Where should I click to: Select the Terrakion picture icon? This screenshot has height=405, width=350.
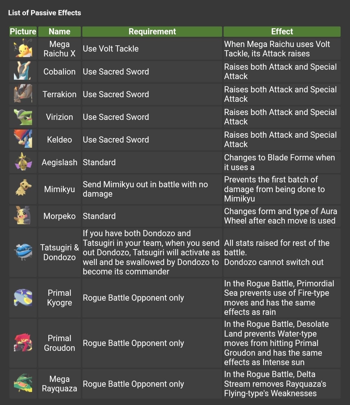(23, 94)
